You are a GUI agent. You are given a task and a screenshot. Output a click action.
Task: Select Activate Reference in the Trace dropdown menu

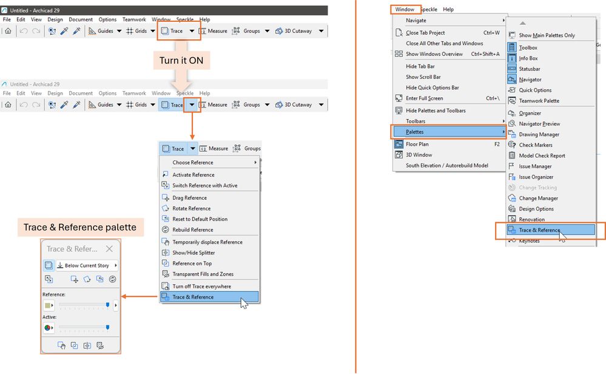coord(209,175)
